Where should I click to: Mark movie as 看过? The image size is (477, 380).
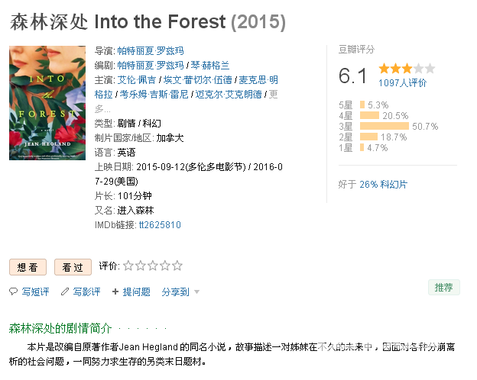[73, 267]
